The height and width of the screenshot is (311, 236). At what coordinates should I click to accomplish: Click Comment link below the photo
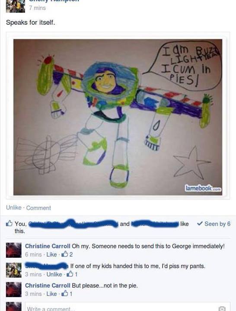[38, 208]
